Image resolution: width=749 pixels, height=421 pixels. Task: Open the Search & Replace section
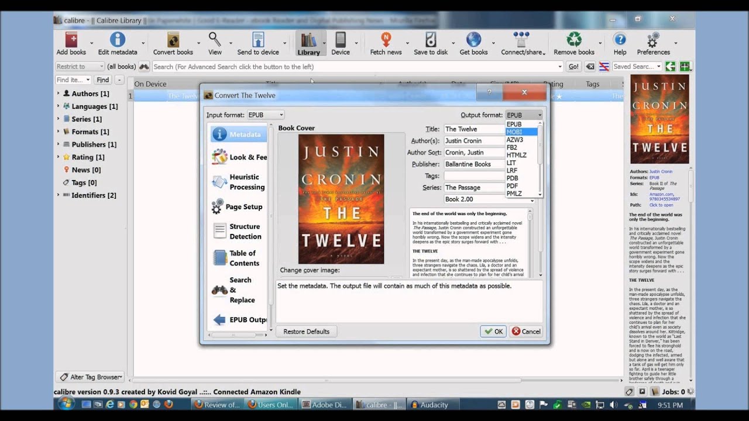pyautogui.click(x=238, y=290)
